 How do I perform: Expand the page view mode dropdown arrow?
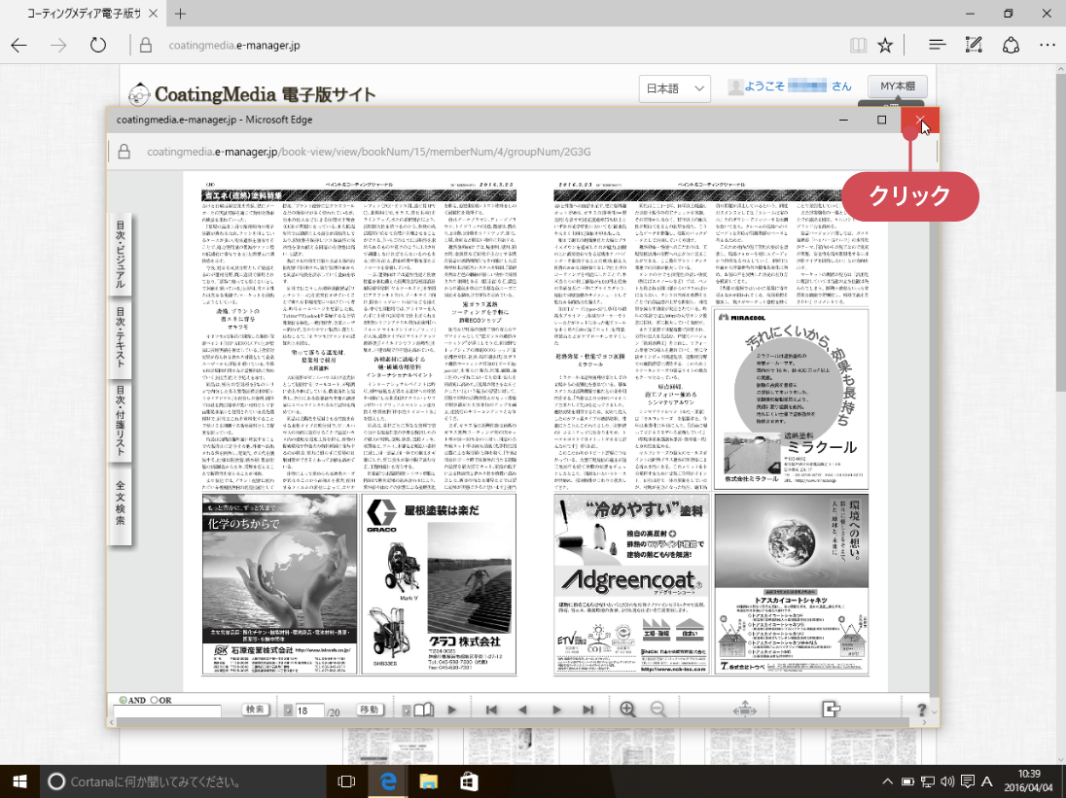click(x=407, y=711)
